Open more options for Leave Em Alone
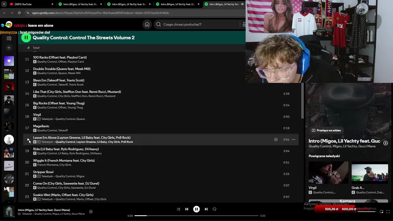Screen dimensions: 393x221 (x=294, y=140)
